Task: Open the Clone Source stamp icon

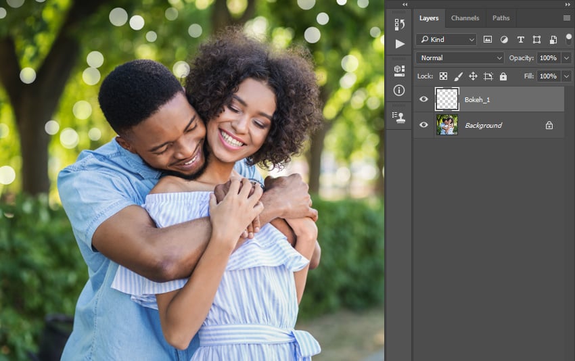Action: tap(399, 116)
